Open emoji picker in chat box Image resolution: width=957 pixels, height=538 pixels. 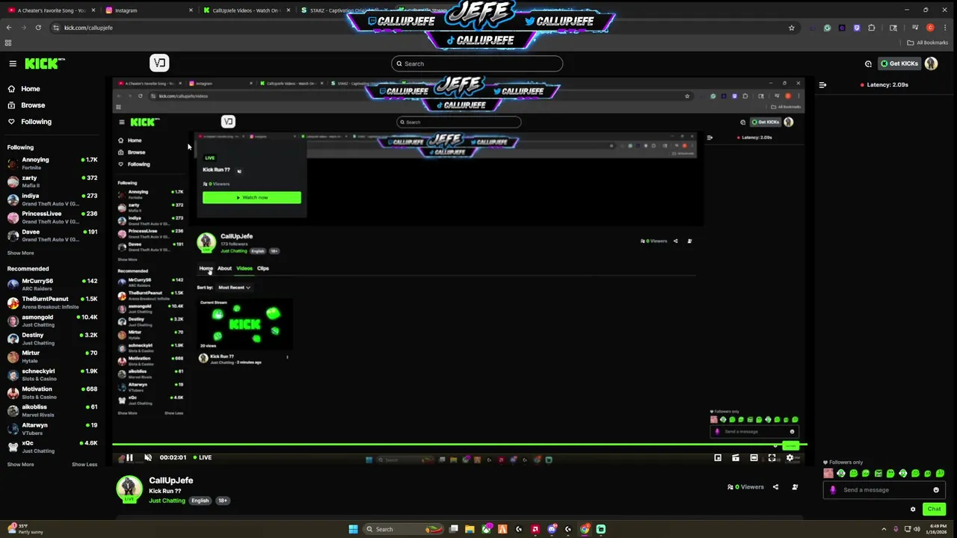point(936,489)
